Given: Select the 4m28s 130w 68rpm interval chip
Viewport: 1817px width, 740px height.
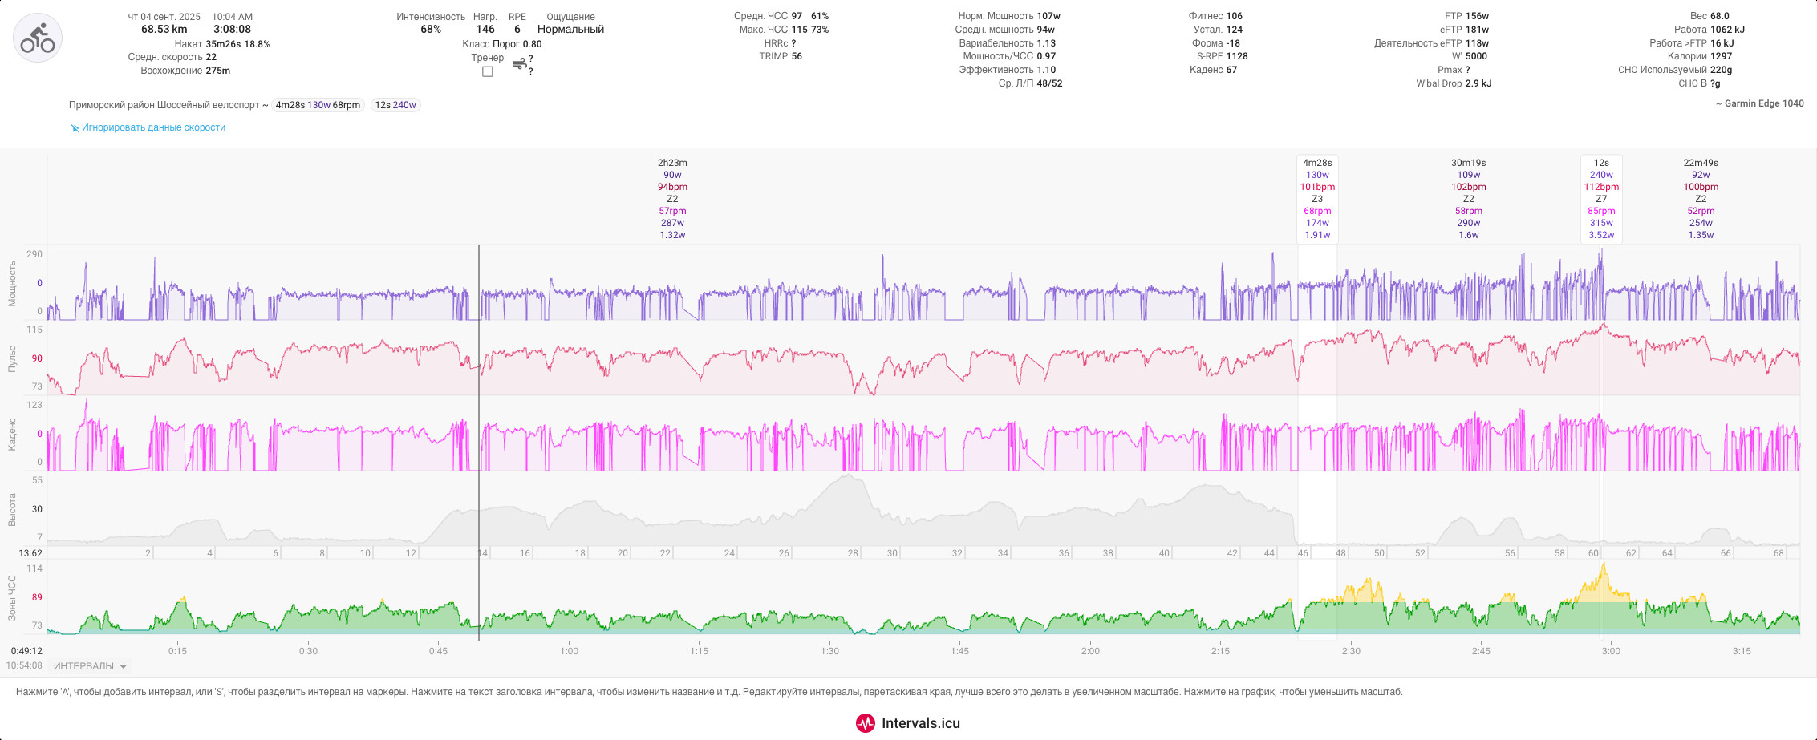Looking at the screenshot, I should pos(318,105).
